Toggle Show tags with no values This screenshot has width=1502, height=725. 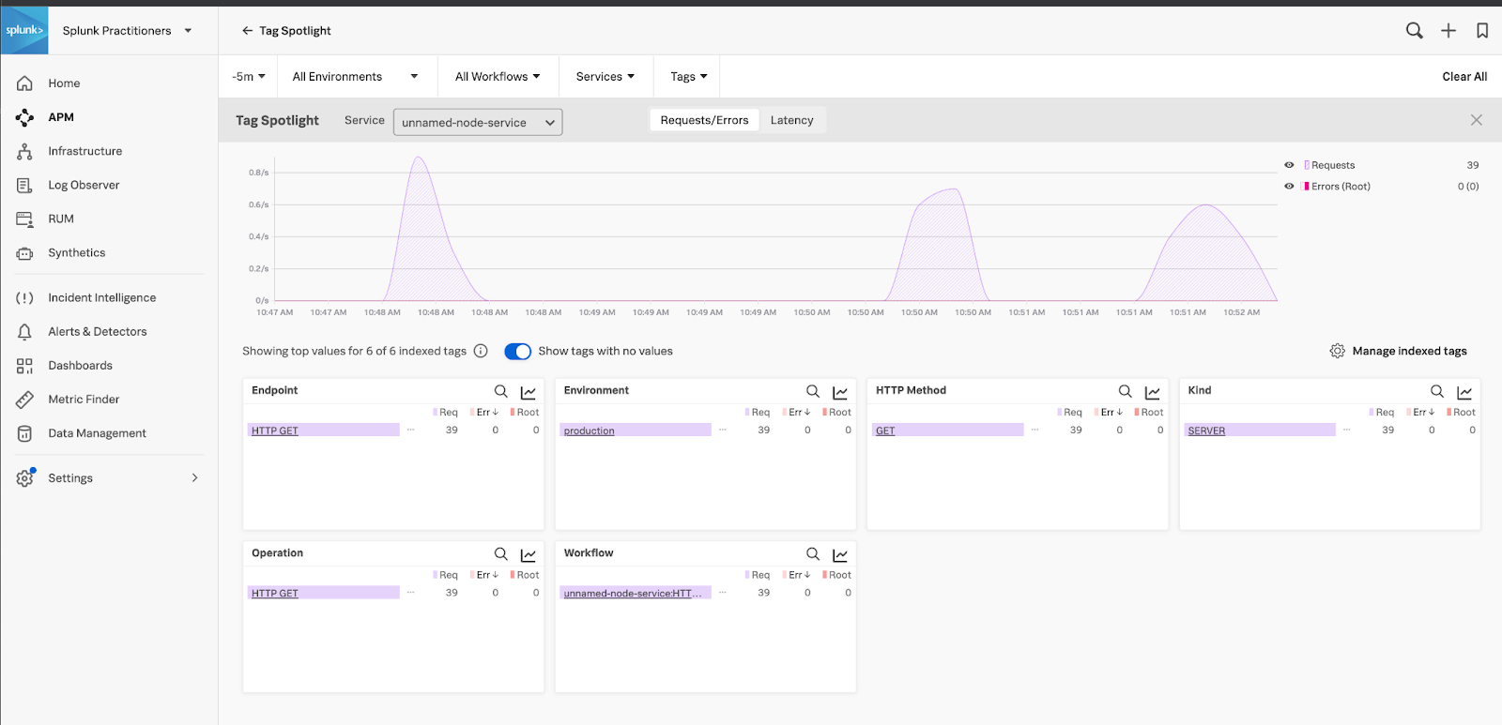point(517,351)
